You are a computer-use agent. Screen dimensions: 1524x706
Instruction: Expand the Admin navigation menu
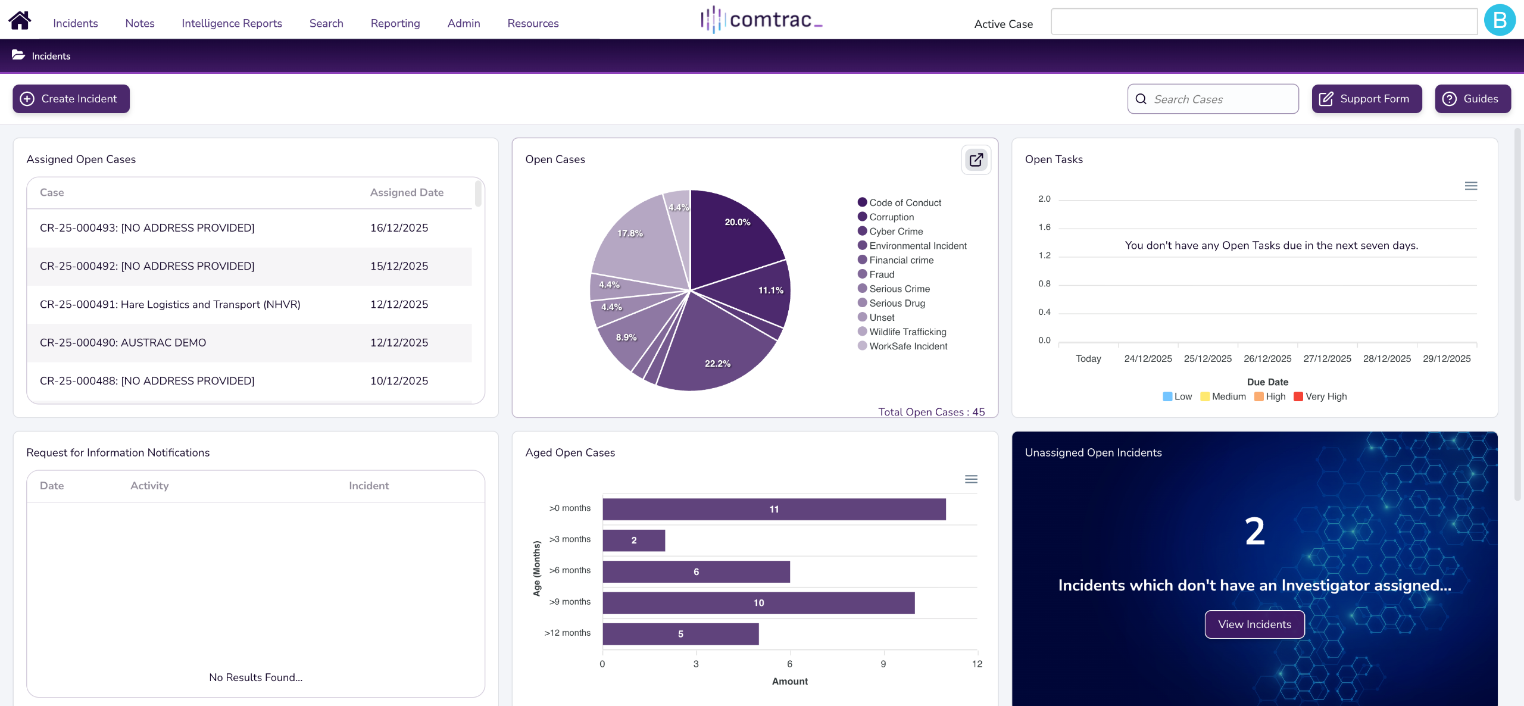coord(464,23)
